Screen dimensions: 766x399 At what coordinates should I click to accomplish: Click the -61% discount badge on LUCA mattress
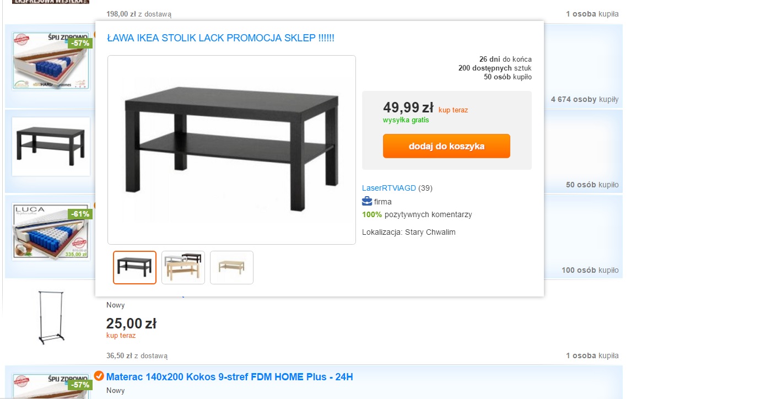click(x=80, y=214)
